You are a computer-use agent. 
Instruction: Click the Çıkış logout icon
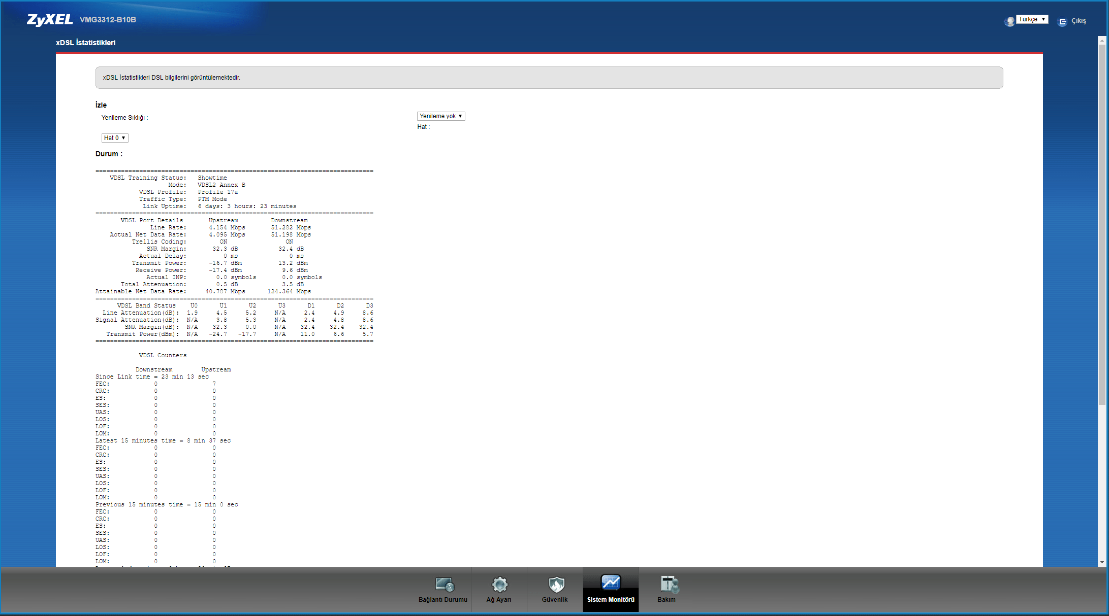(x=1062, y=21)
